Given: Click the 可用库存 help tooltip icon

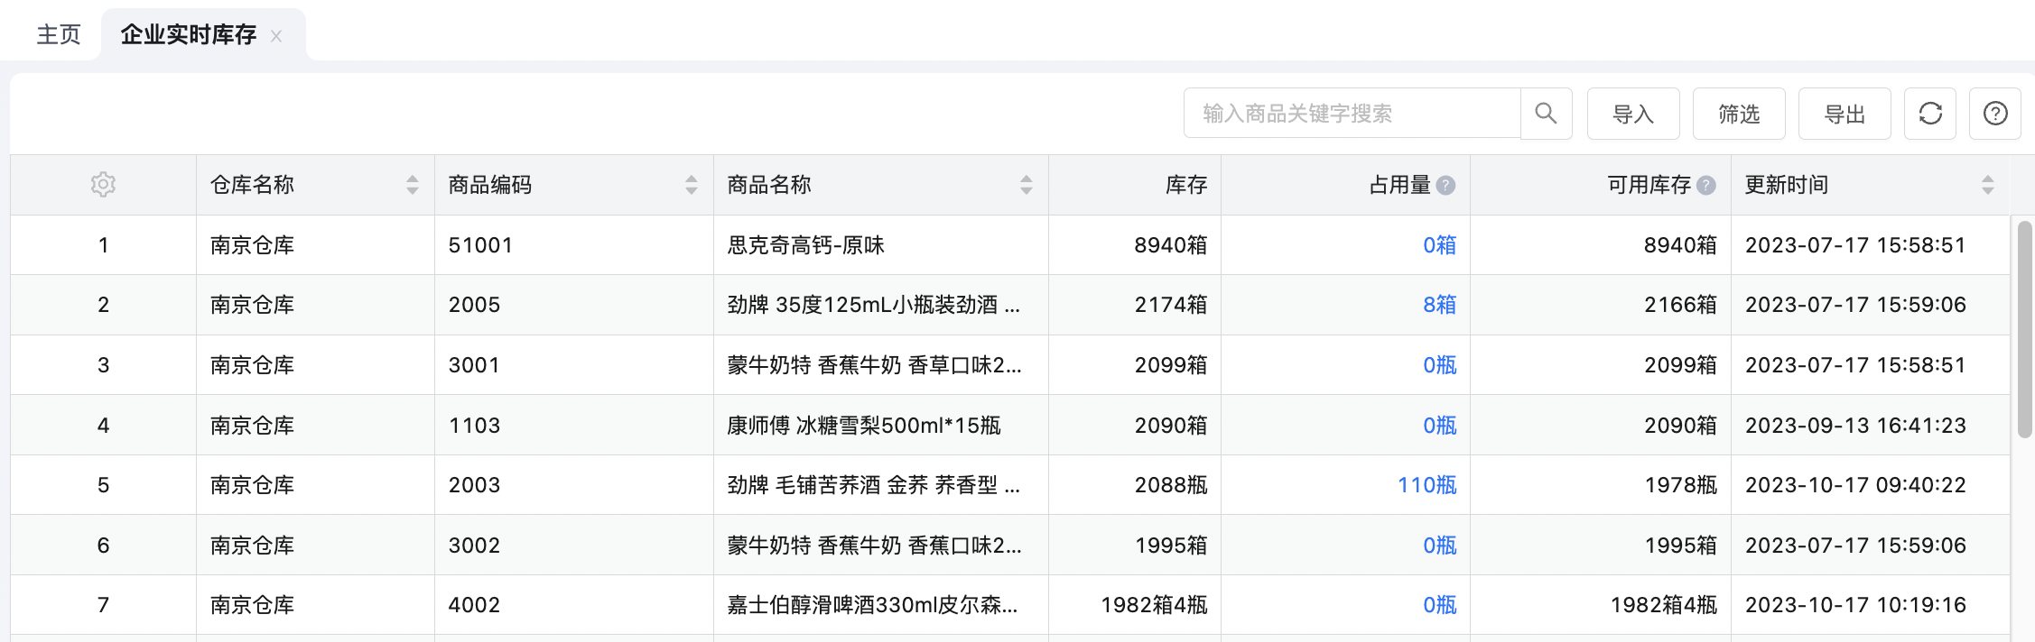Looking at the screenshot, I should point(1706,185).
